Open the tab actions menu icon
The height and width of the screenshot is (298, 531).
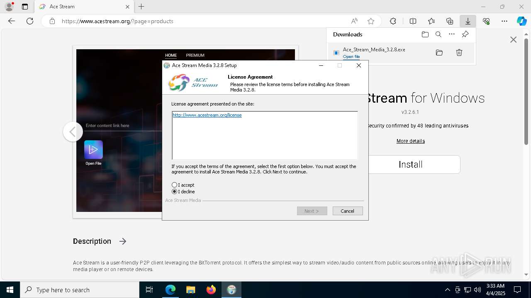tap(25, 7)
